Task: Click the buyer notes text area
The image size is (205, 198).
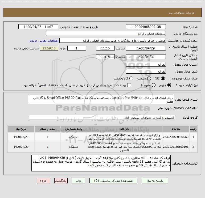Action: pos(101,163)
